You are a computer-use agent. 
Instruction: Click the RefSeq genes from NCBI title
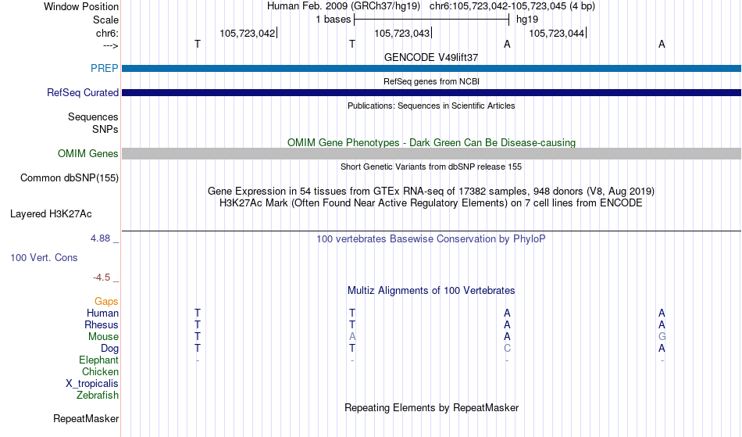pyautogui.click(x=431, y=81)
